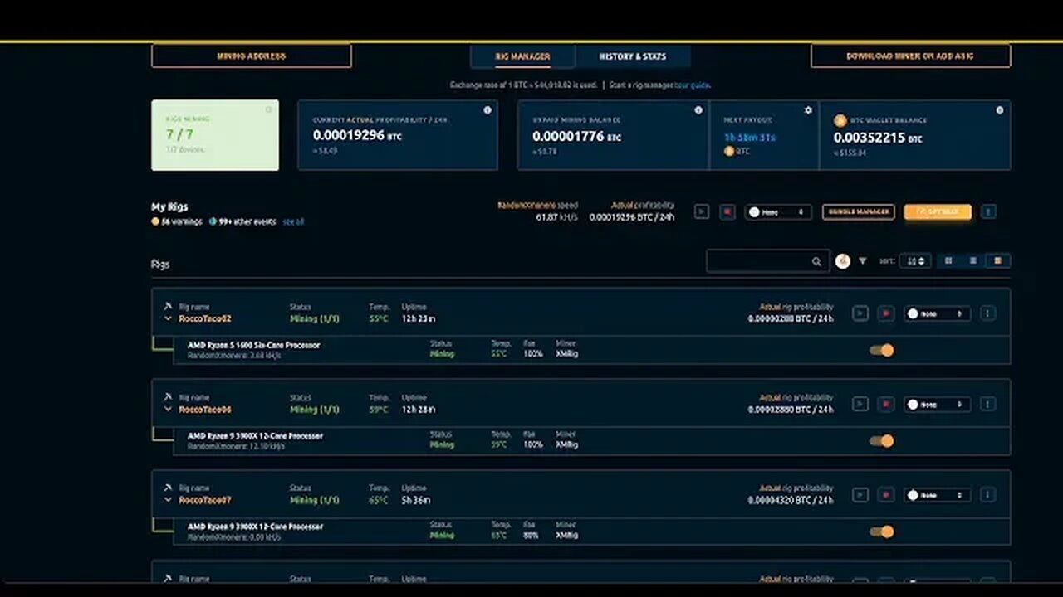Viewport: 1063px width, 597px height.
Task: Stop the RoccoTaco07 rig
Action: (886, 495)
